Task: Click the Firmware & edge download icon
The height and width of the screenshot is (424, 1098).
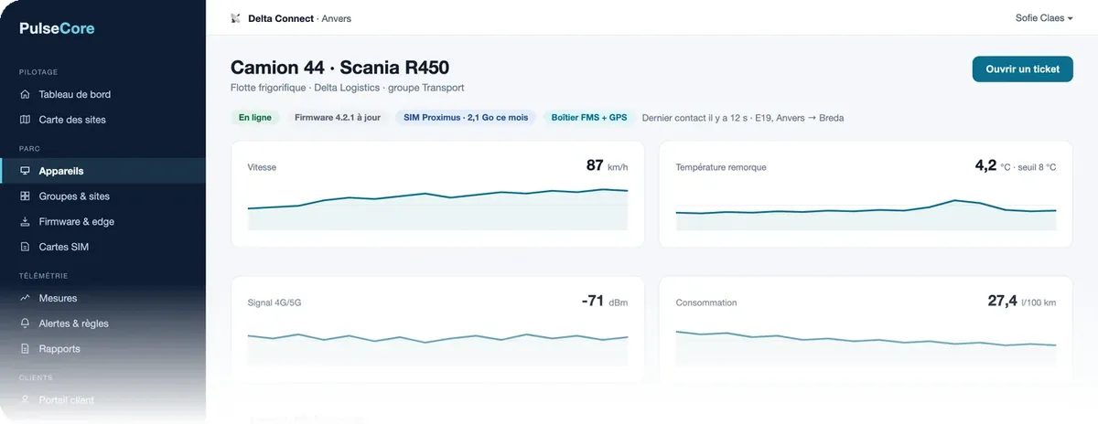Action: tap(25, 222)
